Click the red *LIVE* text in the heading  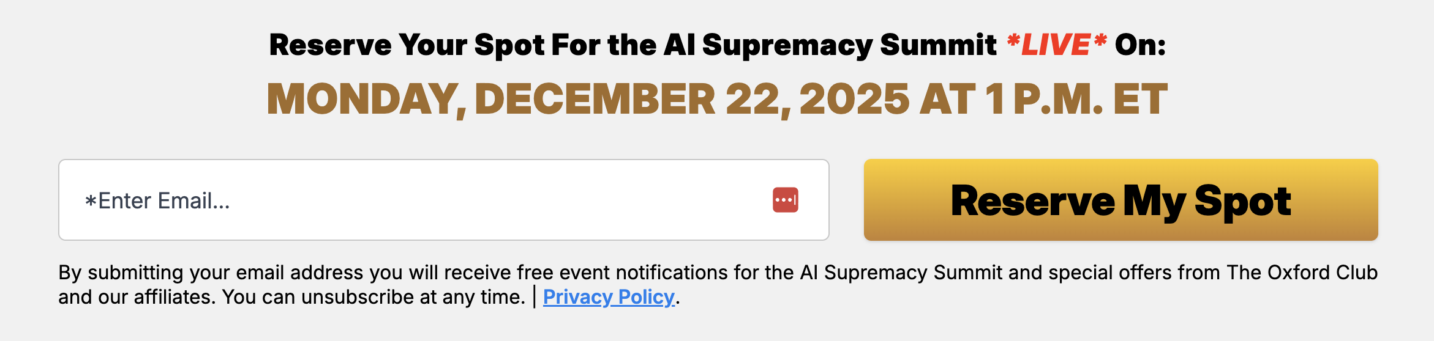click(x=1056, y=45)
